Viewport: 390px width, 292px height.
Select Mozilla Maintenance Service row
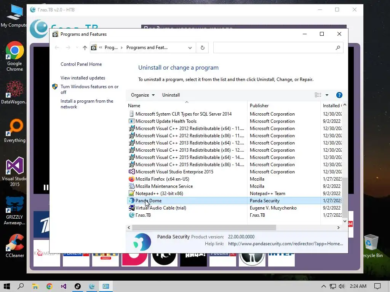coord(235,186)
